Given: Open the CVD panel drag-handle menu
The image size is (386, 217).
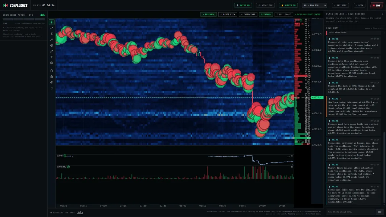Looking at the screenshot, I should click(58, 156).
